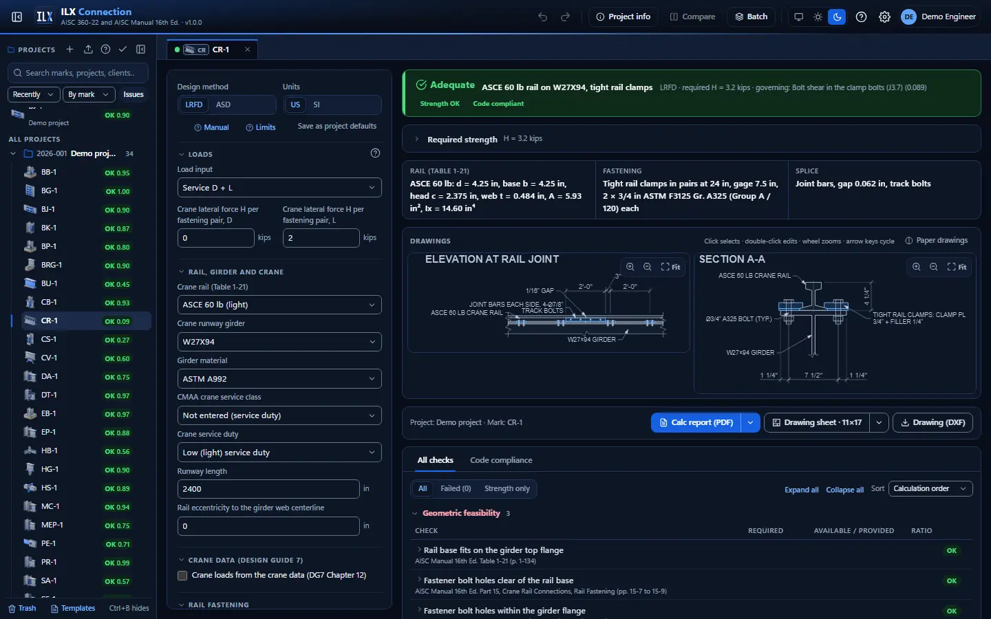
Task: Open Templates at the sidebar bottom
Action: [73, 609]
